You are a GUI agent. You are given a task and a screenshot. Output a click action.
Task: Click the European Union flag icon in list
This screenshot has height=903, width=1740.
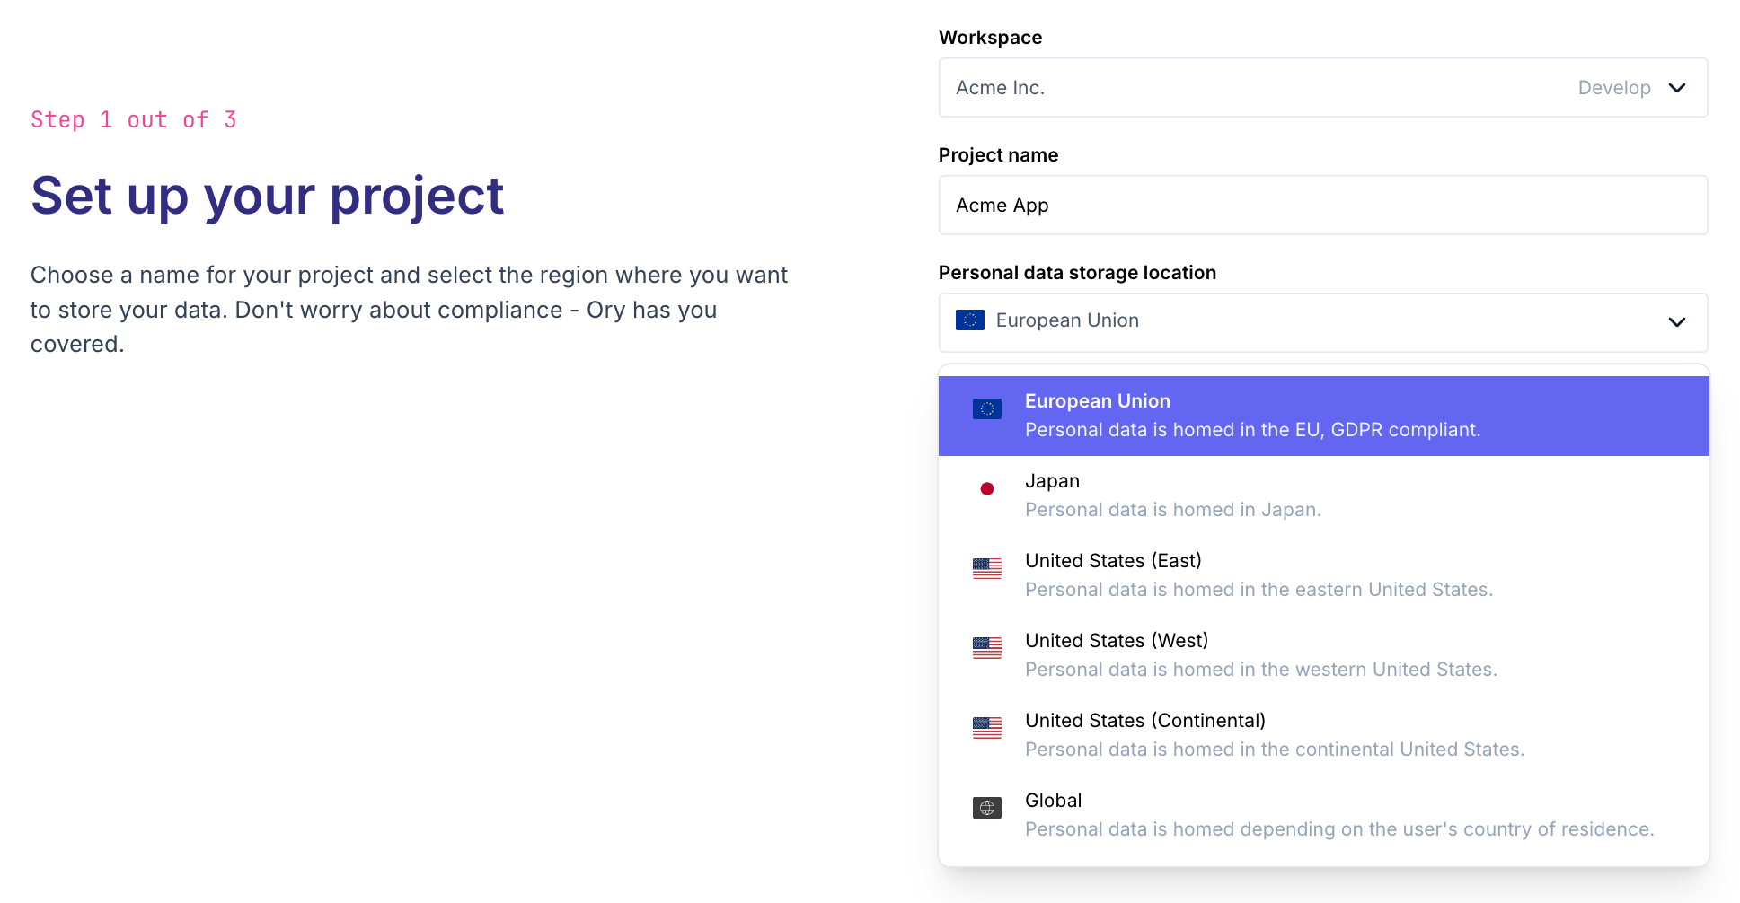[x=986, y=409]
